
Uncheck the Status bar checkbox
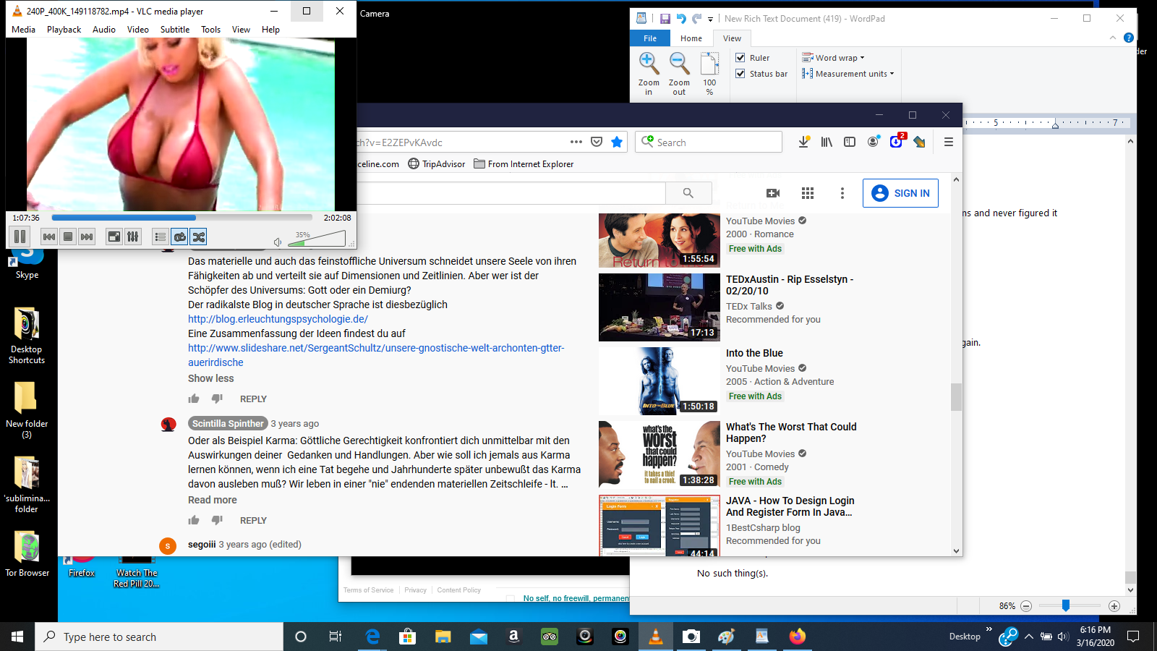740,74
